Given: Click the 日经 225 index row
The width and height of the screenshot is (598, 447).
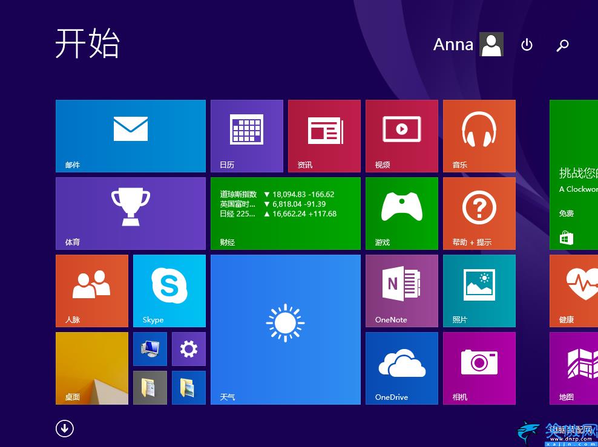Looking at the screenshot, I should point(278,214).
